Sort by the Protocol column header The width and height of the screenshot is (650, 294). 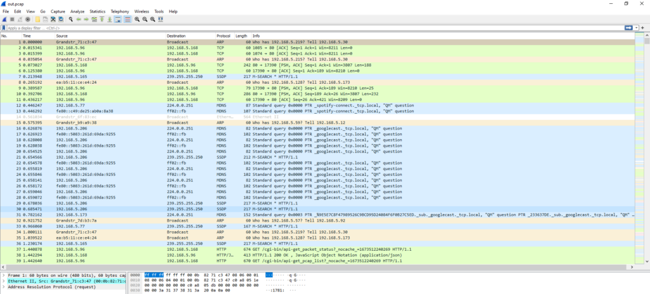(x=225, y=36)
